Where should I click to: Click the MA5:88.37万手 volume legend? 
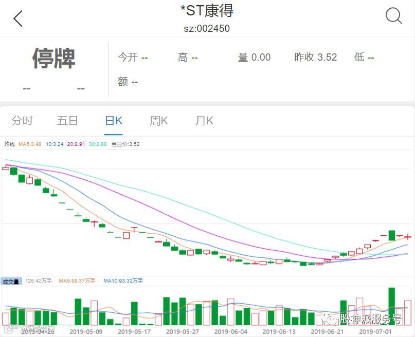pyautogui.click(x=77, y=280)
